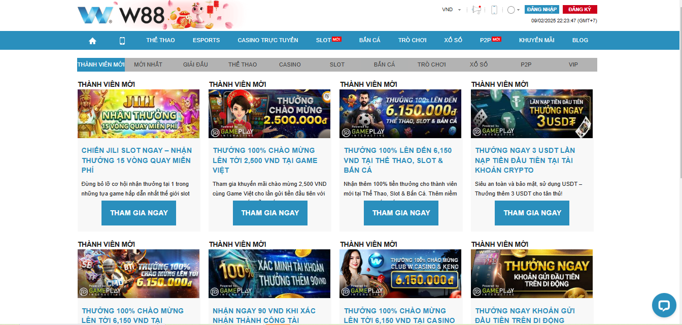Open the language selector circle dropdown
Screen dimensions: 682x325
[513, 10]
